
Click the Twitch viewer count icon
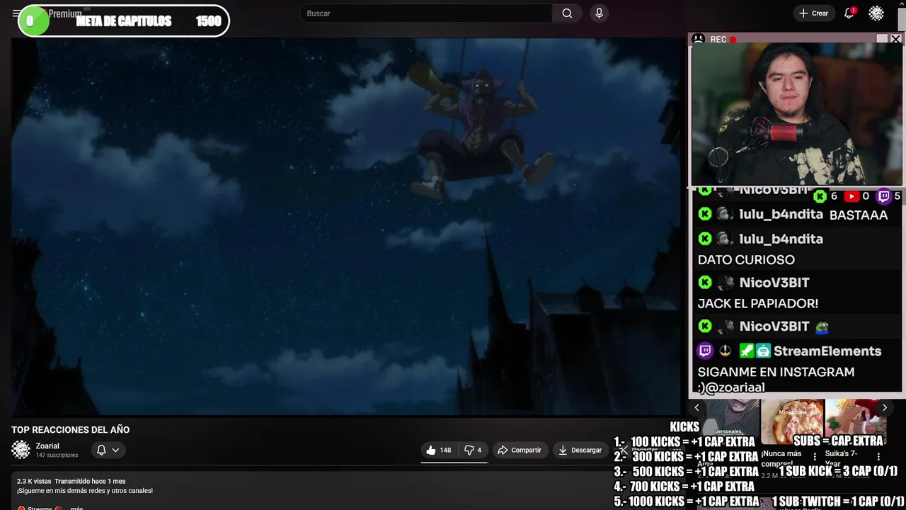(883, 196)
